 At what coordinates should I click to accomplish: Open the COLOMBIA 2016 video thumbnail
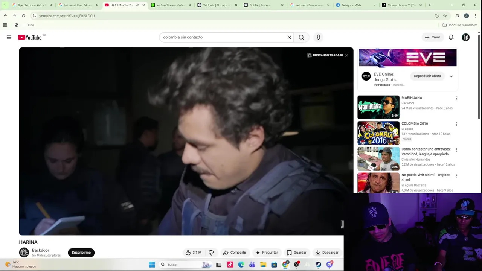click(x=378, y=133)
